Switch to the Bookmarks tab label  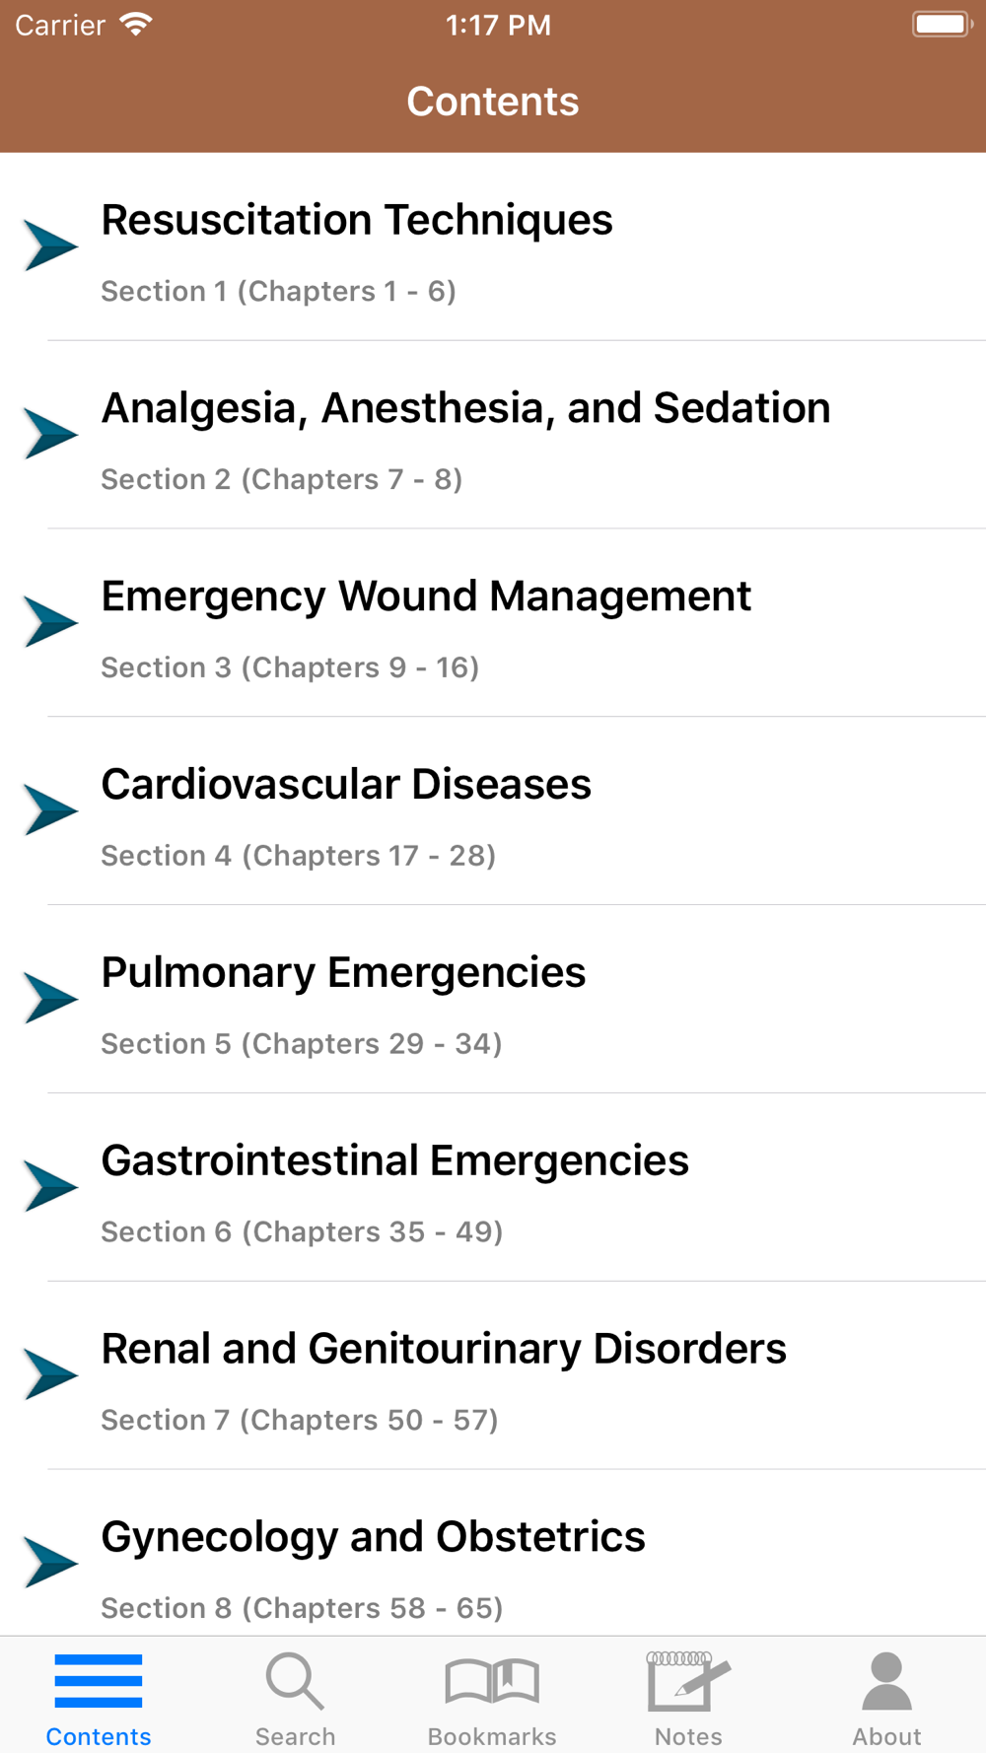click(x=492, y=1736)
